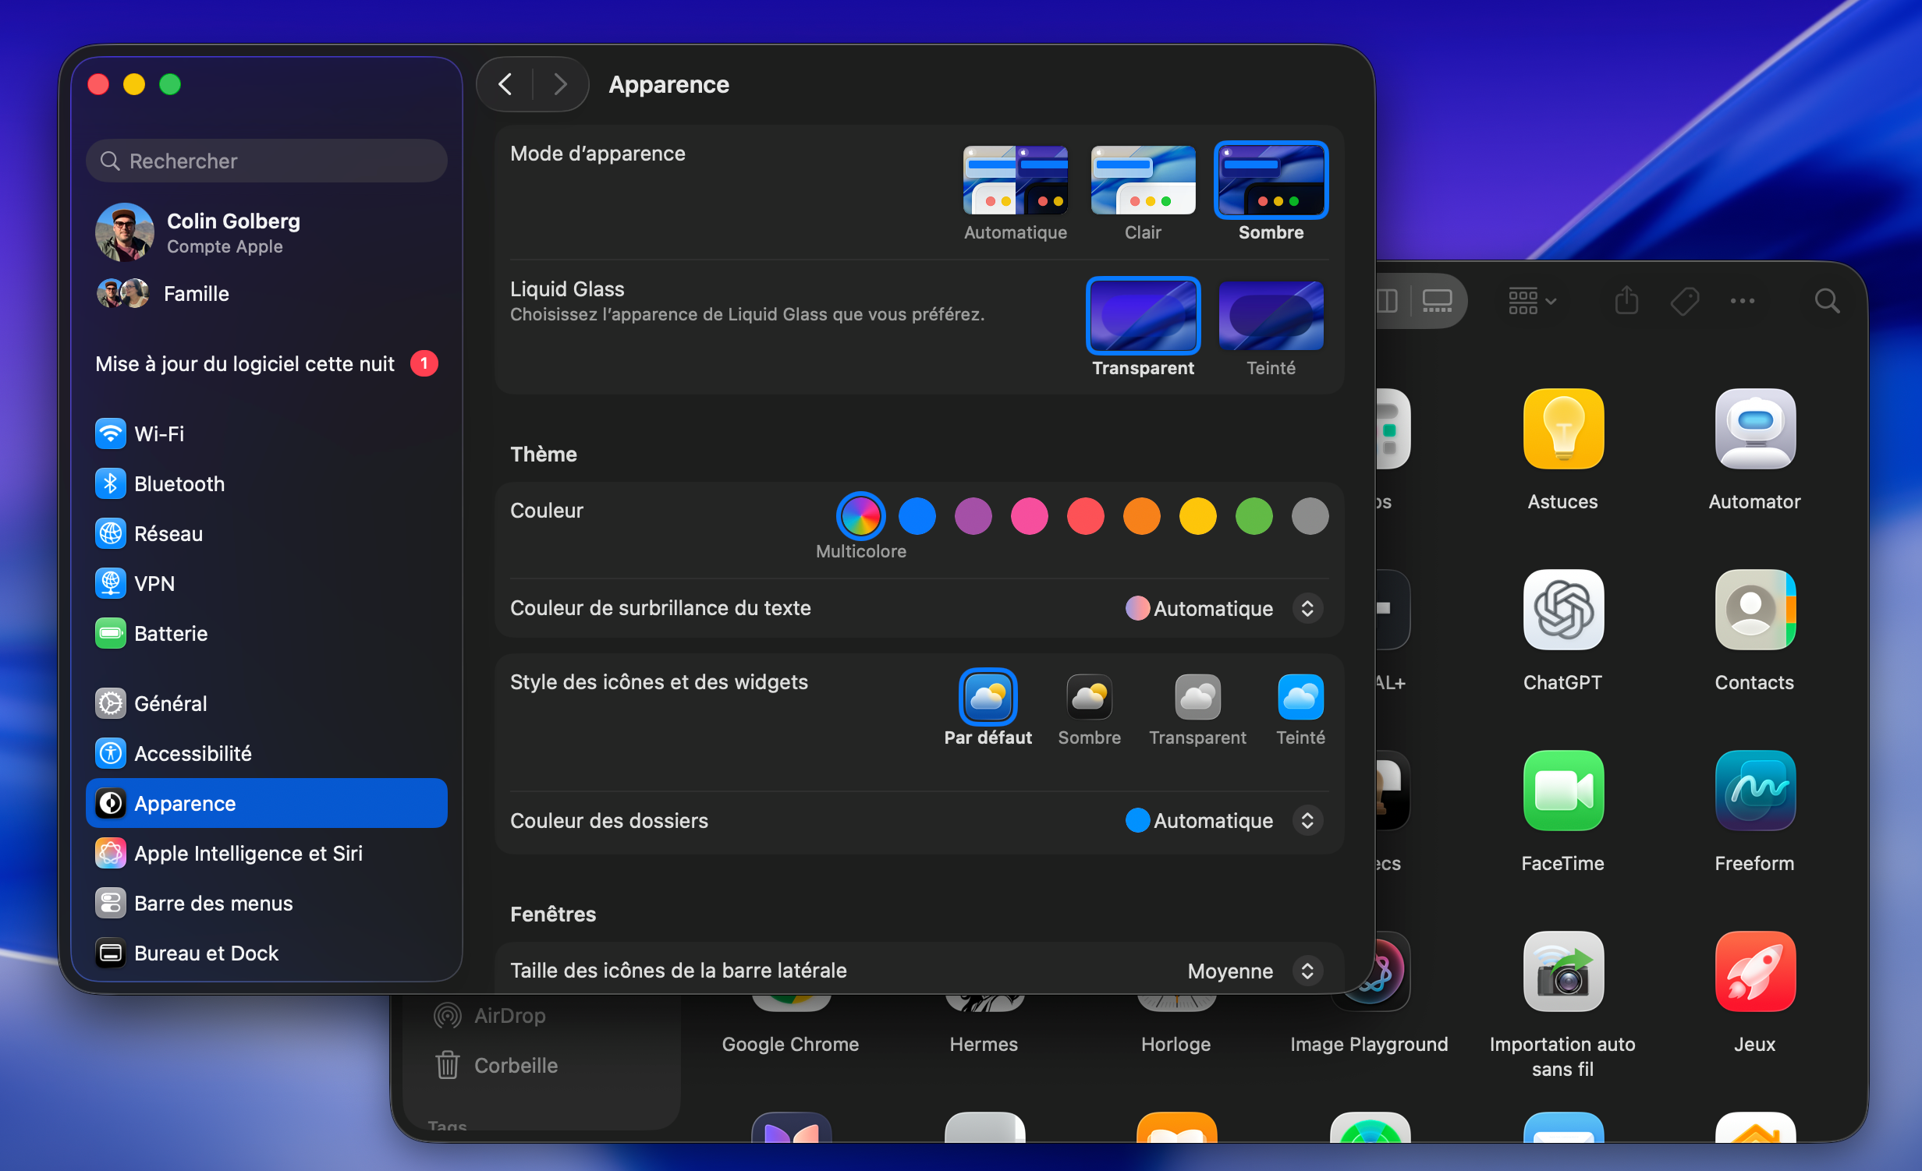Open Général settings in sidebar
The height and width of the screenshot is (1171, 1922).
[266, 703]
